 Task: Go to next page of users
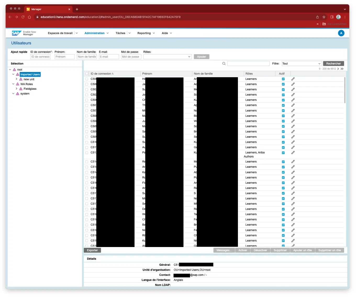pyautogui.click(x=338, y=69)
